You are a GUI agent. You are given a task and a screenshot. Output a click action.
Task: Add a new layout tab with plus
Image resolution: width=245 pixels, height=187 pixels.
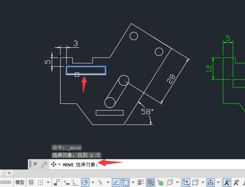click(x=9, y=173)
